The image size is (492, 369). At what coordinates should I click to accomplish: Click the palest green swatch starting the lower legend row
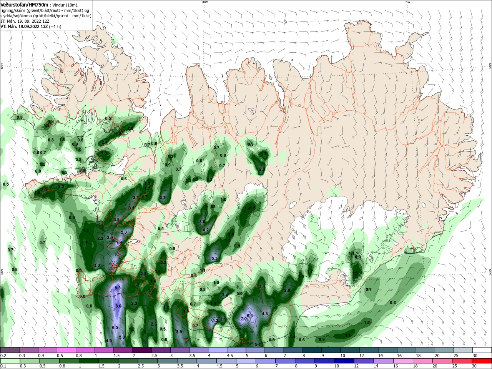(x=10, y=361)
